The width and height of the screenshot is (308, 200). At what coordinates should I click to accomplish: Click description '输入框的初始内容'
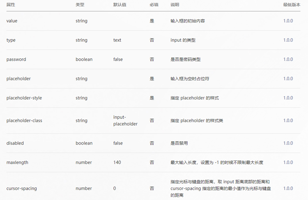pos(188,21)
